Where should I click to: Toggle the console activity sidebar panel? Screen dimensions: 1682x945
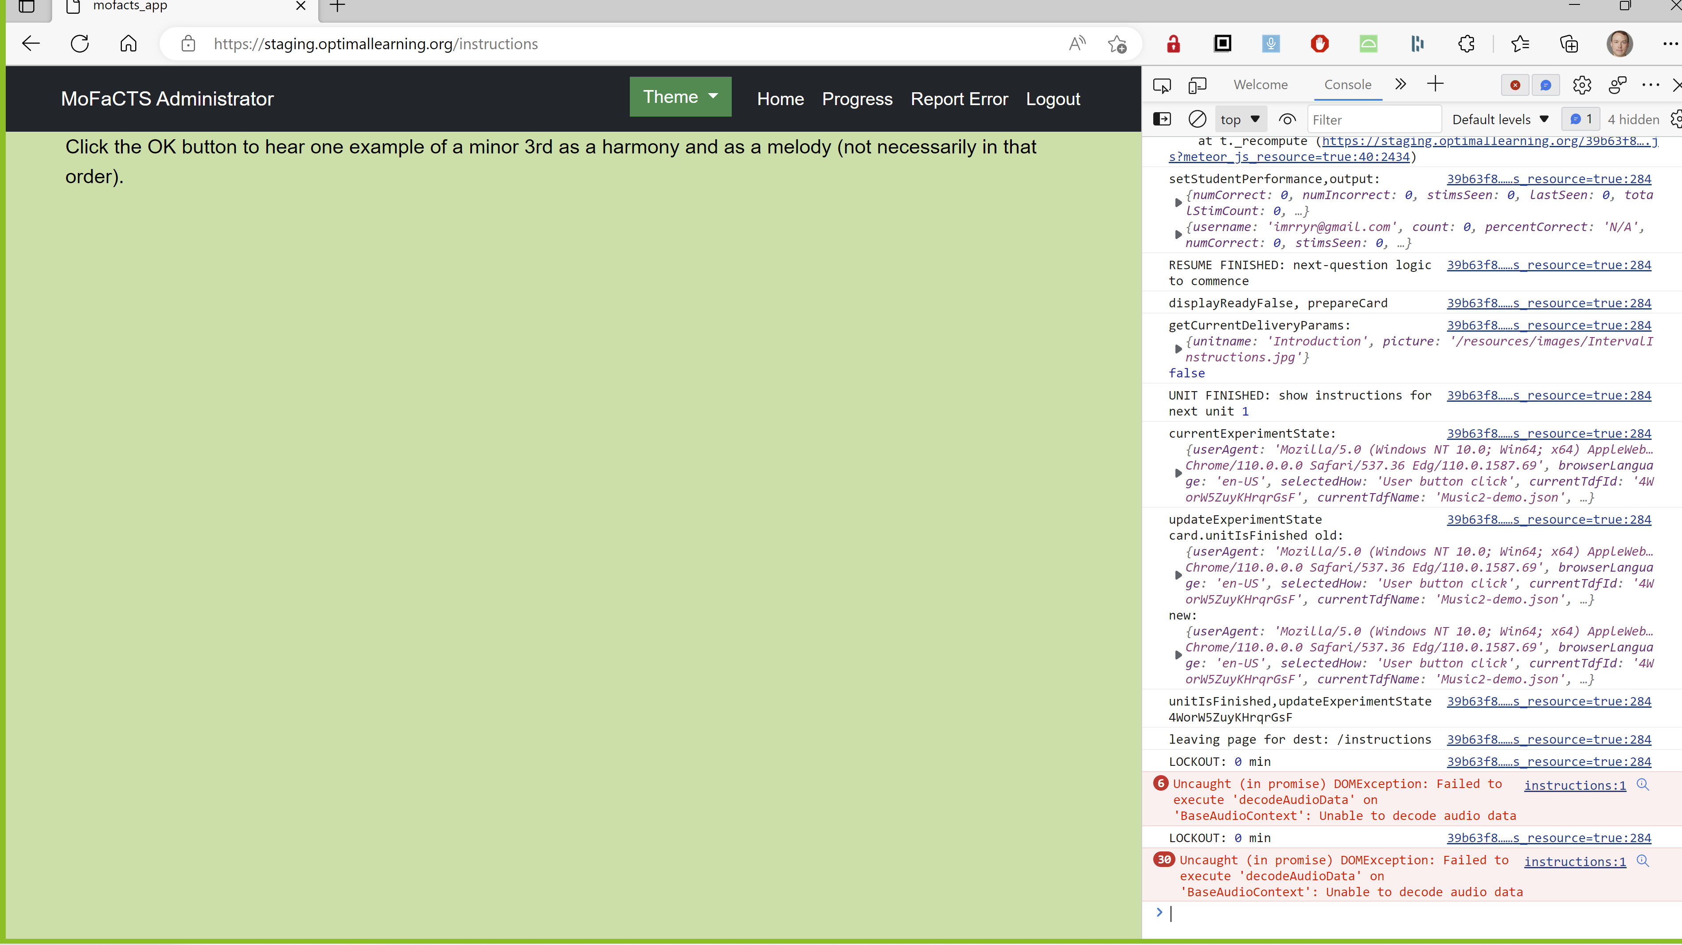[1162, 119]
